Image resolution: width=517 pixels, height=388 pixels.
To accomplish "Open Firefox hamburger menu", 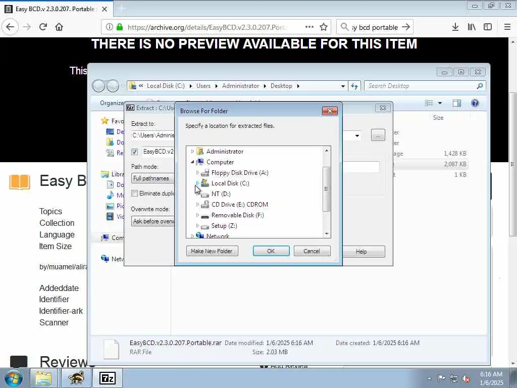I will (507, 27).
